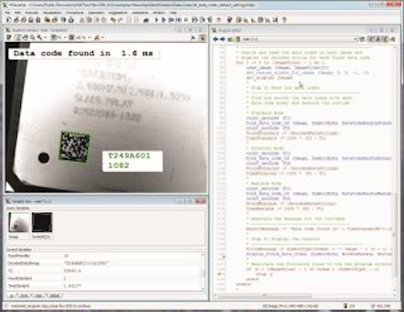Image resolution: width=404 pixels, height=312 pixels.
Task: Click the question mark Help icon
Action: (x=284, y=20)
